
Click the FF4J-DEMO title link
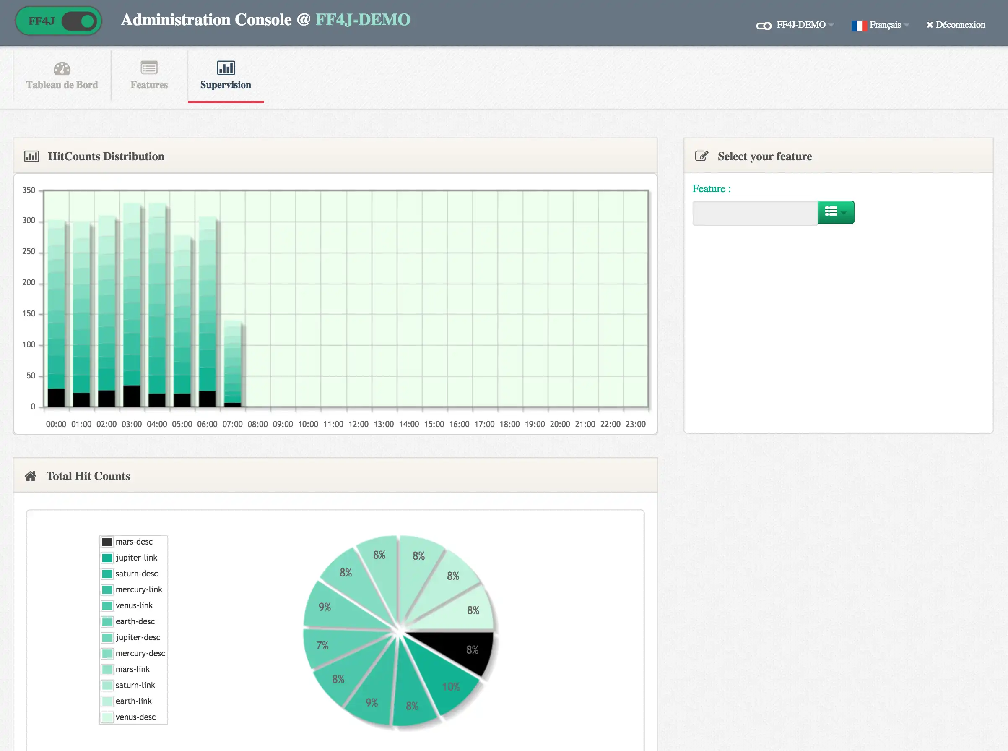click(363, 20)
